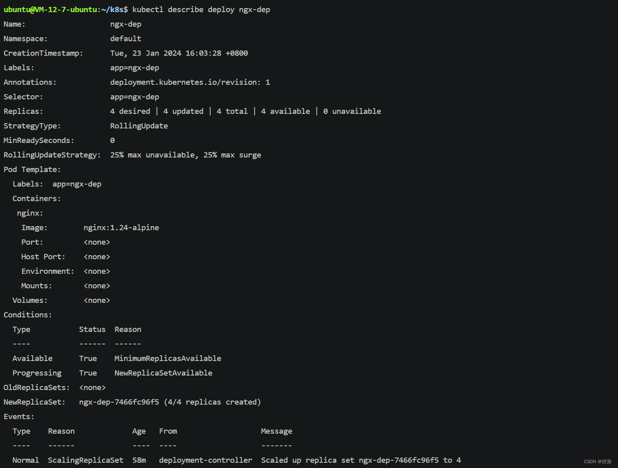Click the 'Namespace:' label
Image resolution: width=618 pixels, height=468 pixels.
25,39
